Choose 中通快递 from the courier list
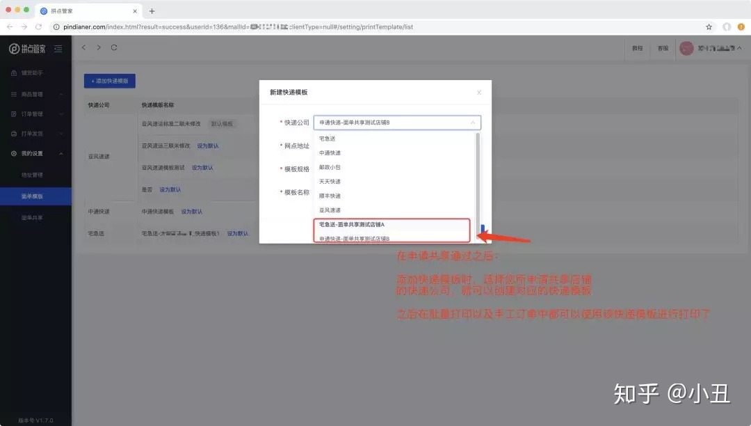The width and height of the screenshot is (751, 426). click(x=394, y=153)
